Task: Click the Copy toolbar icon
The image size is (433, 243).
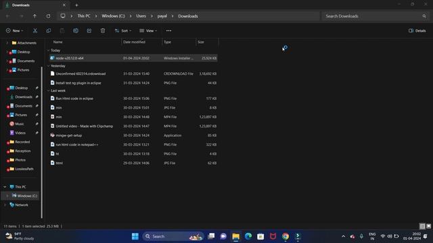Action: tap(49, 30)
